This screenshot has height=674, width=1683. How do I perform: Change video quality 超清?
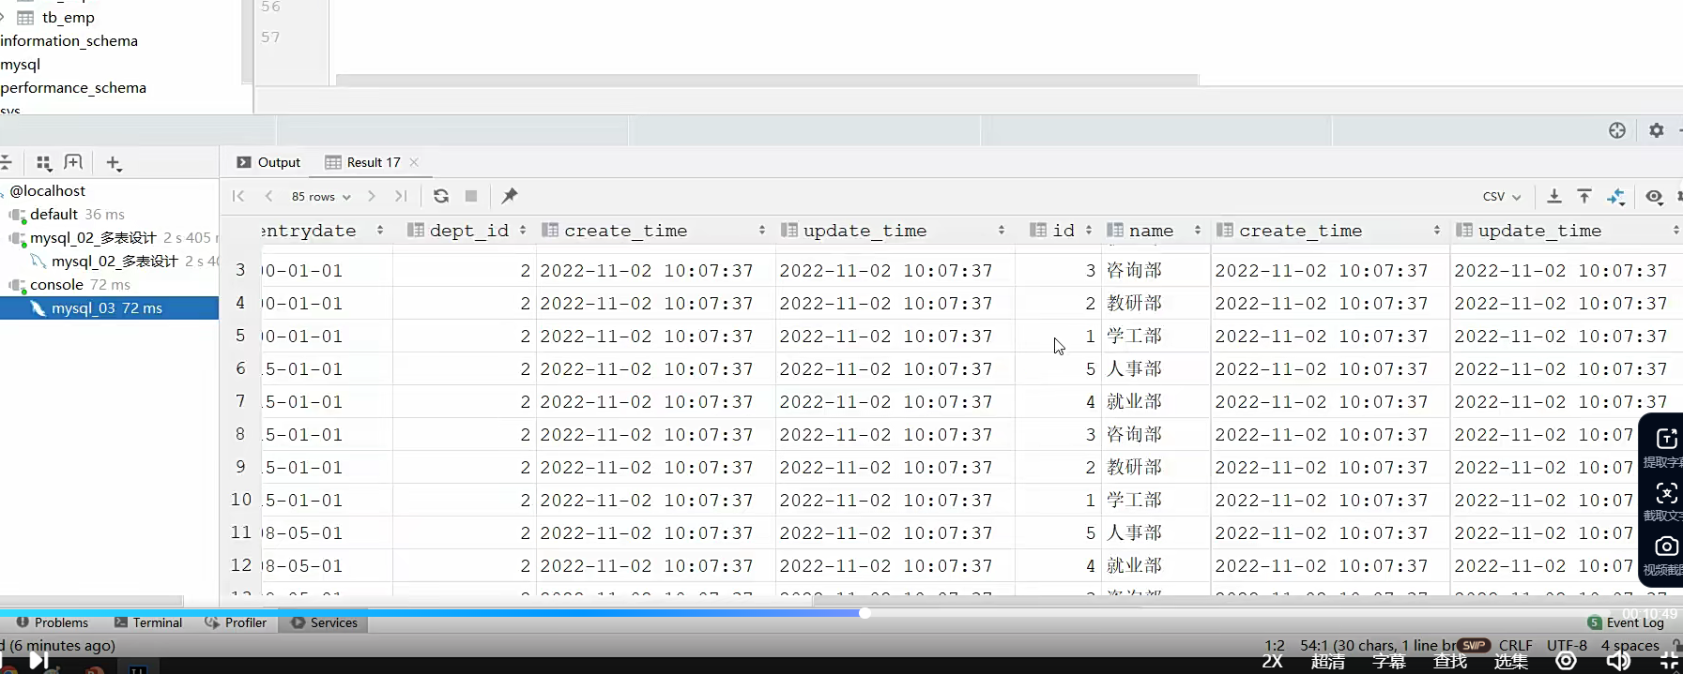pyautogui.click(x=1328, y=662)
